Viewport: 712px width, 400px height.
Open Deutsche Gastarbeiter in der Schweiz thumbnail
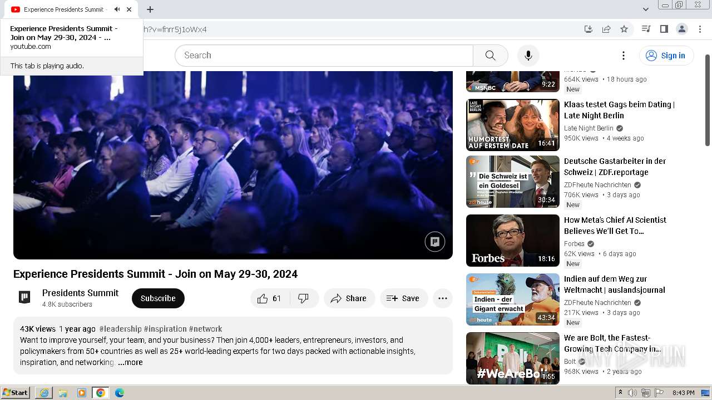tap(513, 182)
